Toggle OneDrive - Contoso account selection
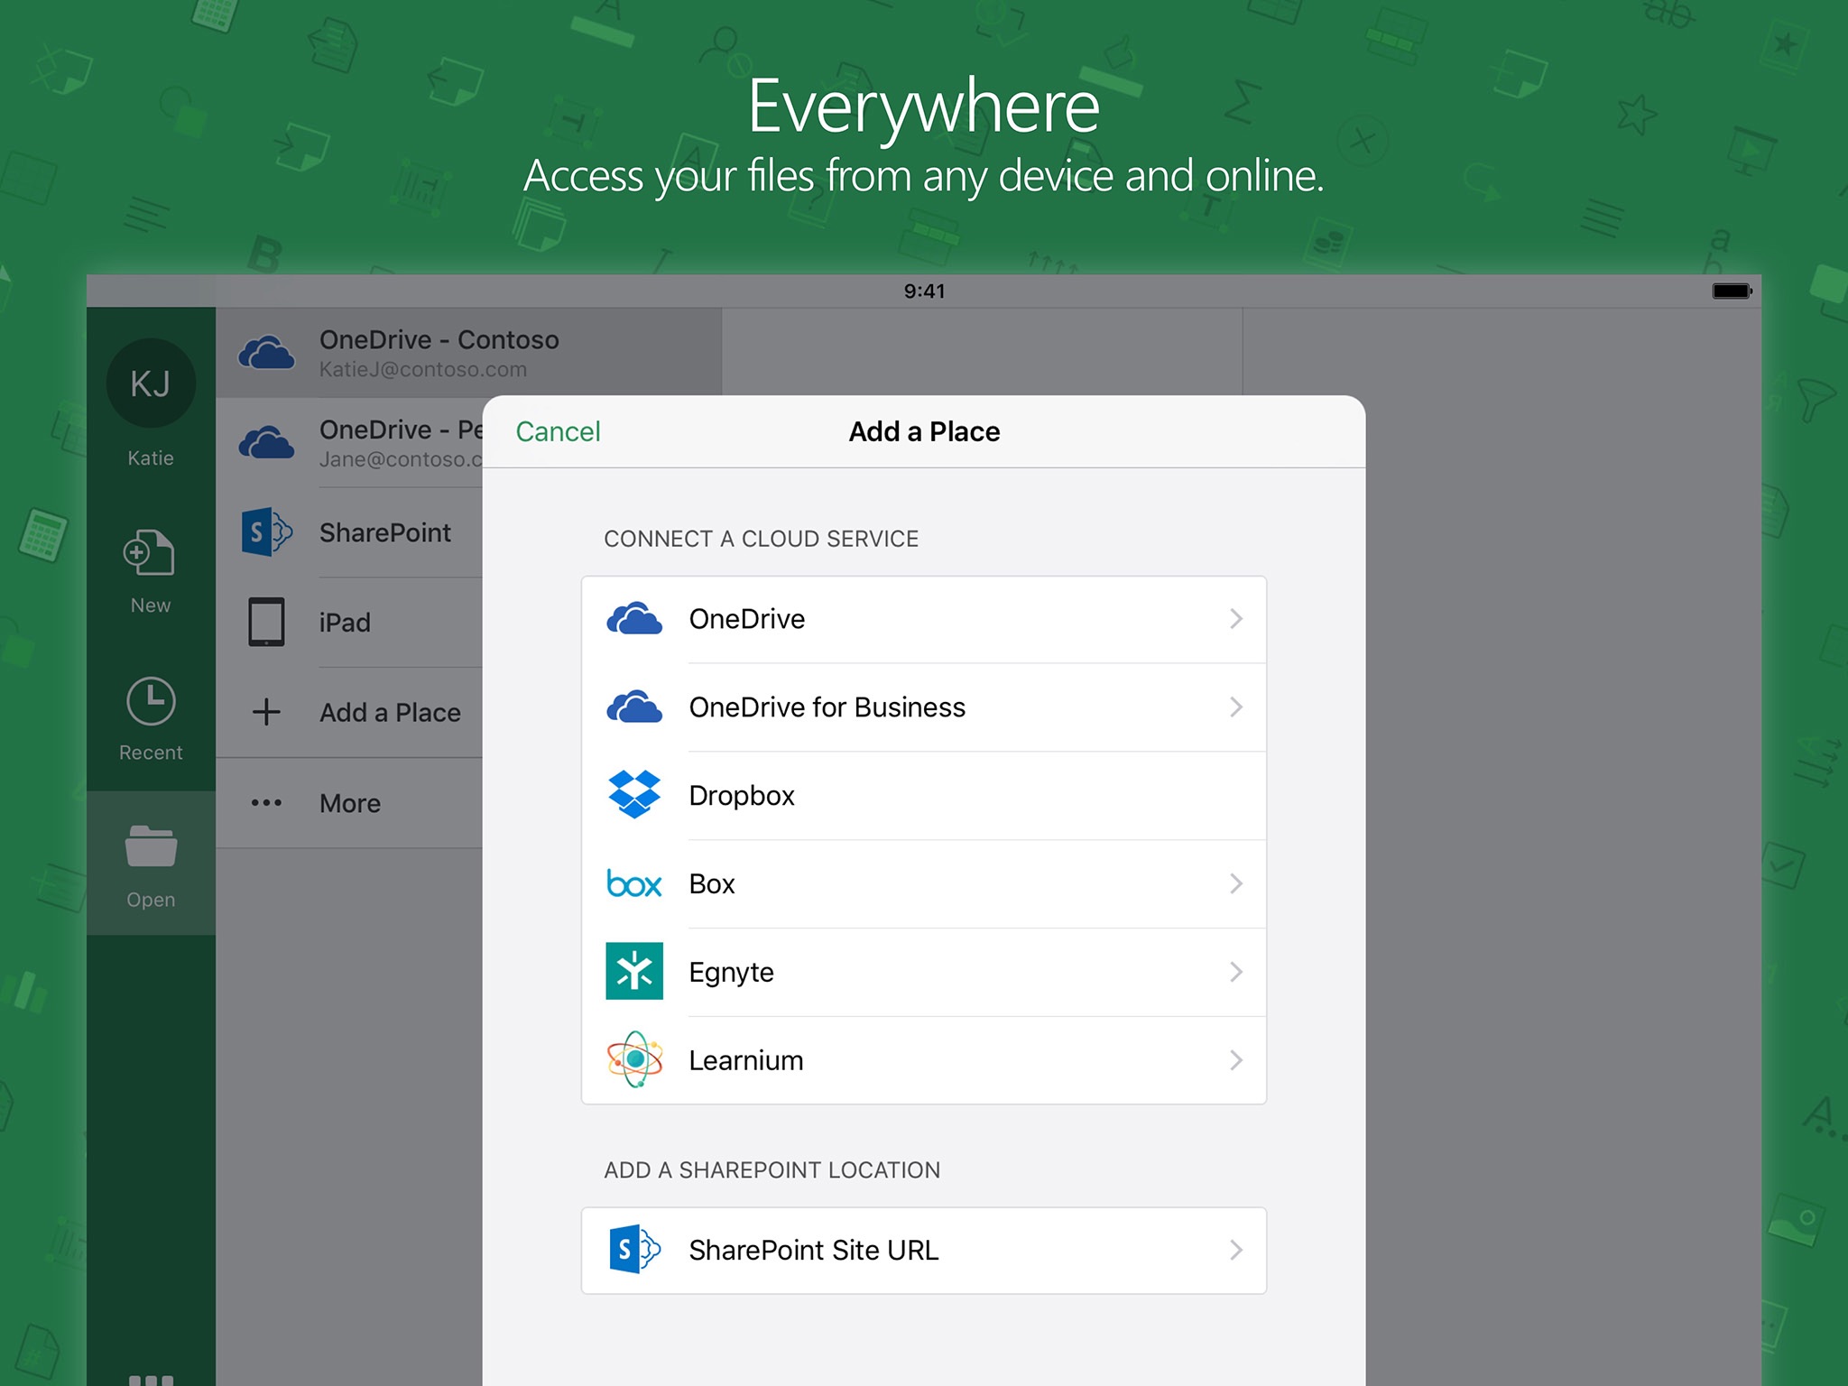 476,354
